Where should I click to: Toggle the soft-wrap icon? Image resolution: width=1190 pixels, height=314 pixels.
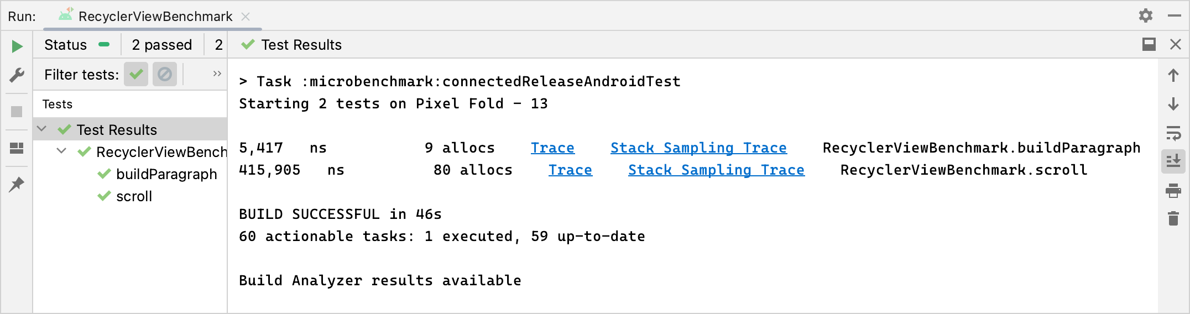(1173, 133)
